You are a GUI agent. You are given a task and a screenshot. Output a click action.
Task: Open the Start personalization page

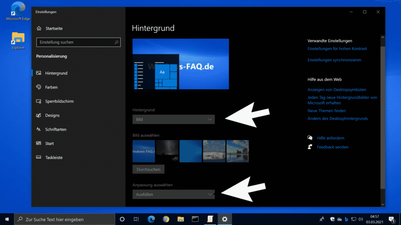[49, 143]
